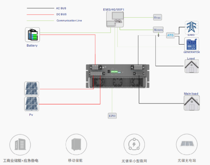The height and width of the screenshot is (165, 210).
Task: Select the mobile energy storage cabinet icon
Action: [76, 145]
